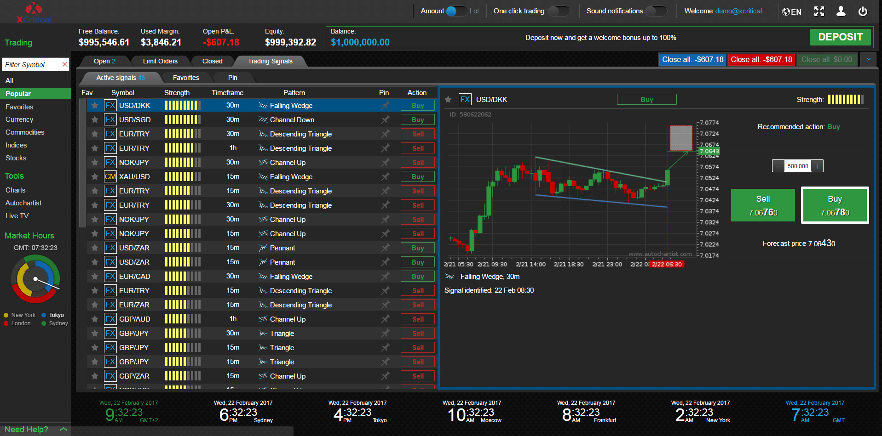Favorite the USD/SGD signal with star

coord(95,120)
